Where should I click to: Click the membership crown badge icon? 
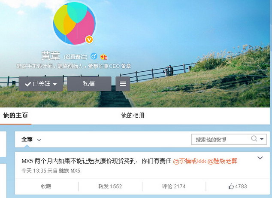tap(104, 56)
